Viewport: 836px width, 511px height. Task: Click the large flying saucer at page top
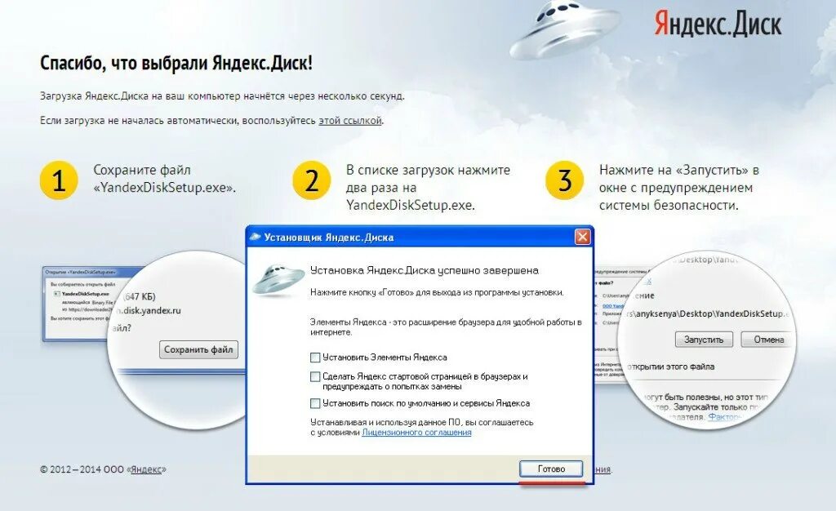click(565, 29)
